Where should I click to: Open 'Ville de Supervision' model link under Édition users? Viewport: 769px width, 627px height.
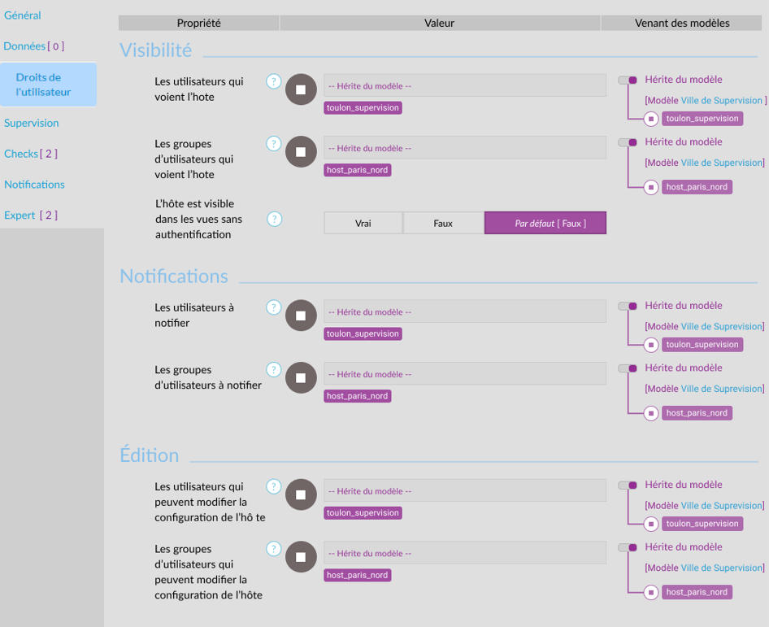tap(722, 506)
